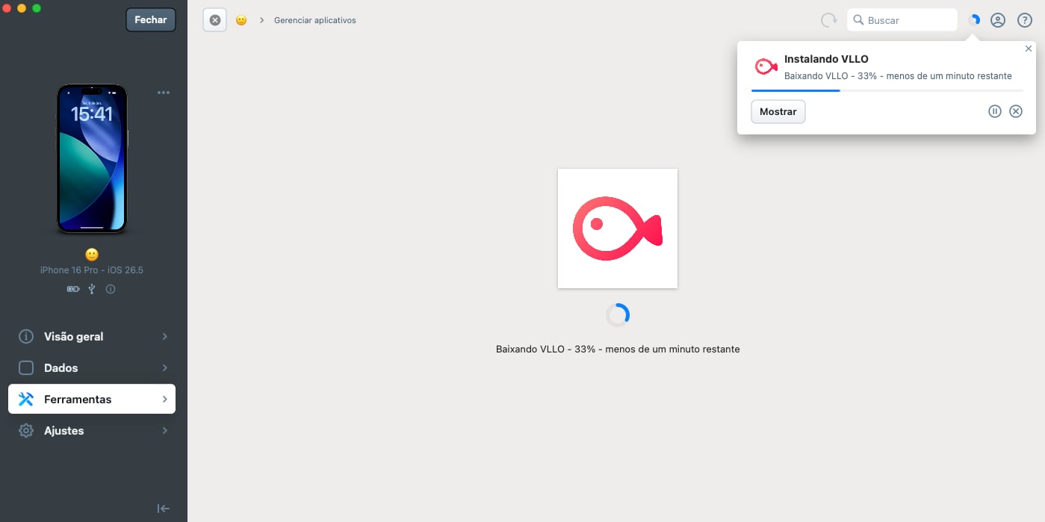This screenshot has width=1045, height=522.
Task: Click the VLLO download progress bar
Action: click(x=887, y=90)
